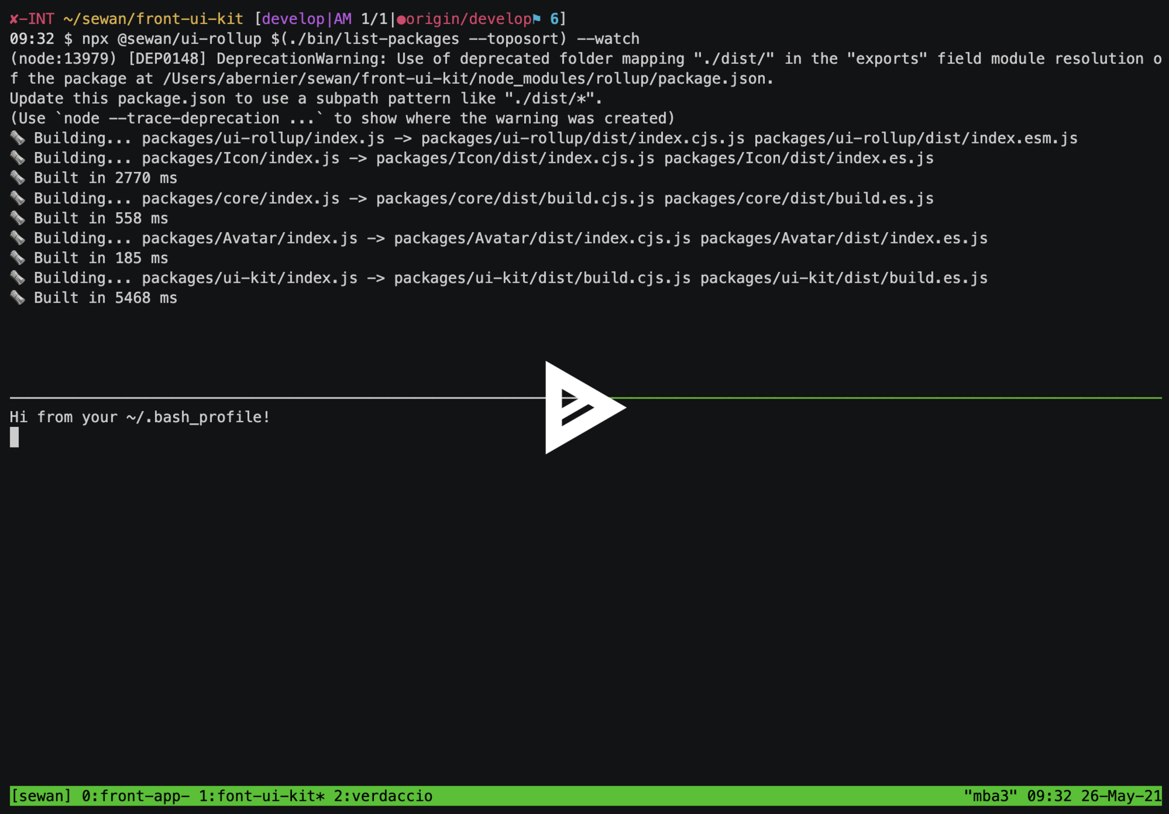Select tmux window 1:font-ui-kit
Image resolution: width=1169 pixels, height=814 pixels.
[261, 796]
